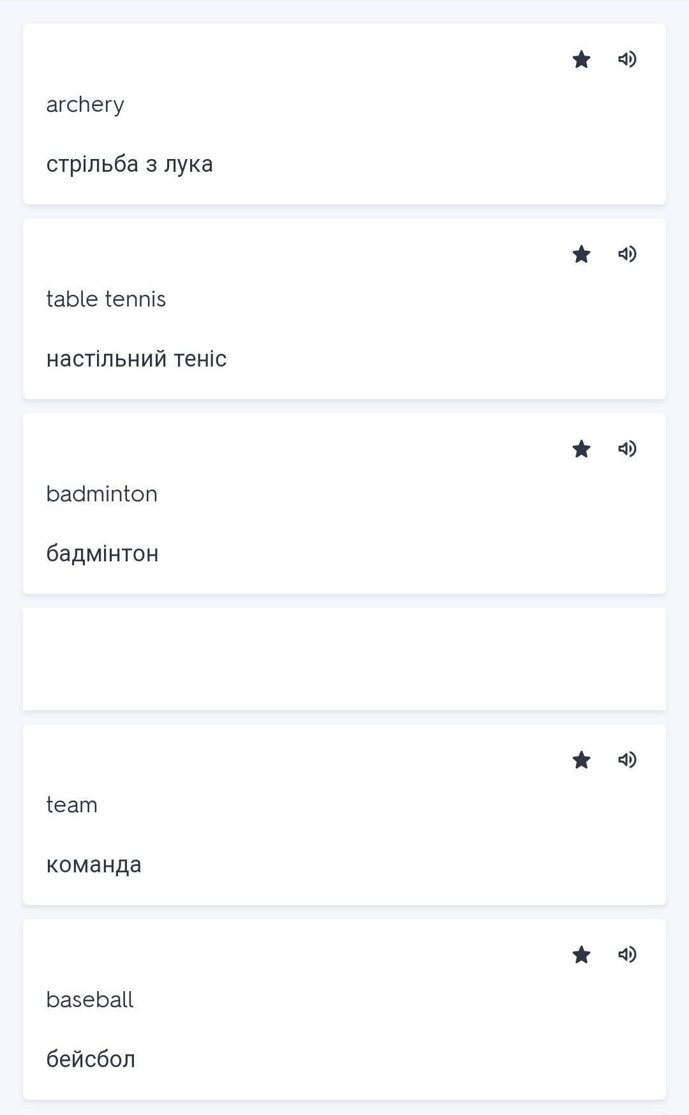
Task: Star the team flashcard
Action: click(x=581, y=760)
